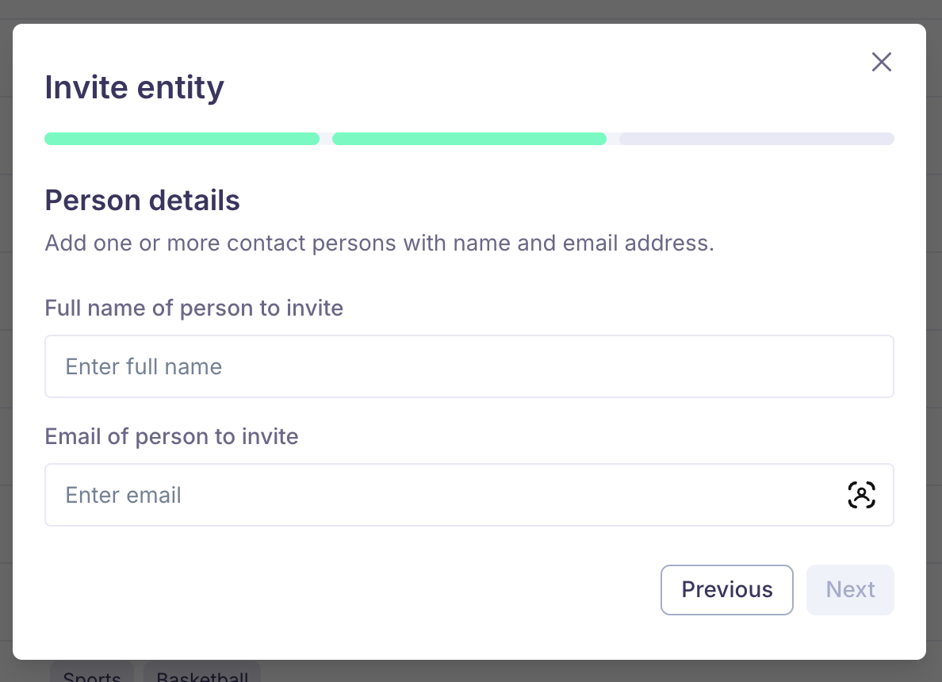Screen dimensions: 942x682
Task: Click the contact persons description text
Action: pos(379,243)
